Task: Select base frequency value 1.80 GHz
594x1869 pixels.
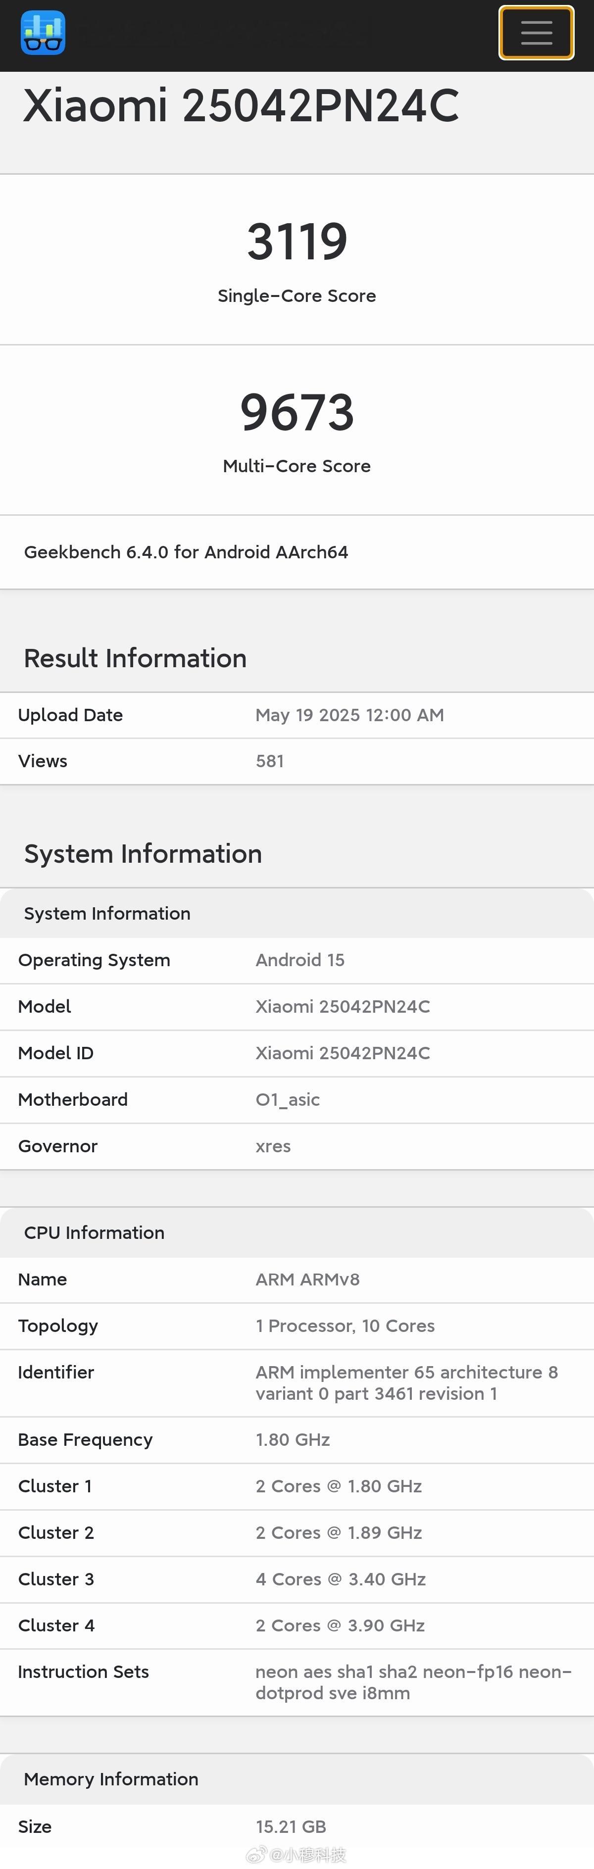Action: click(292, 1439)
